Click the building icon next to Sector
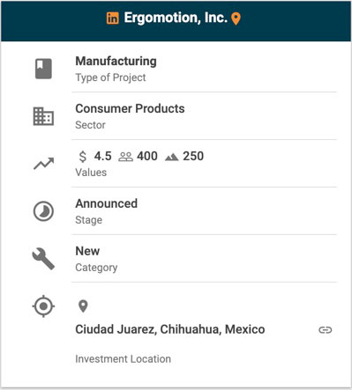Viewport: 352px width, 390px height. pyautogui.click(x=43, y=116)
